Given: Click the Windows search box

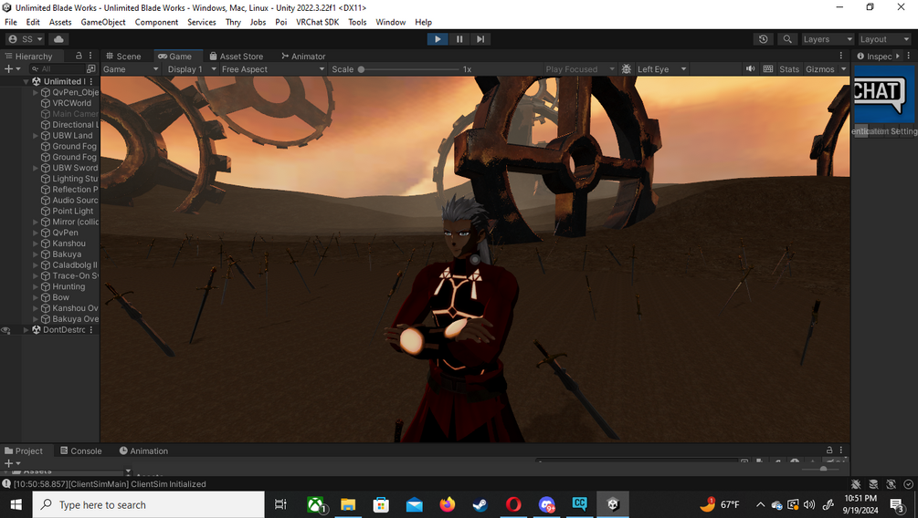Looking at the screenshot, I should point(149,504).
